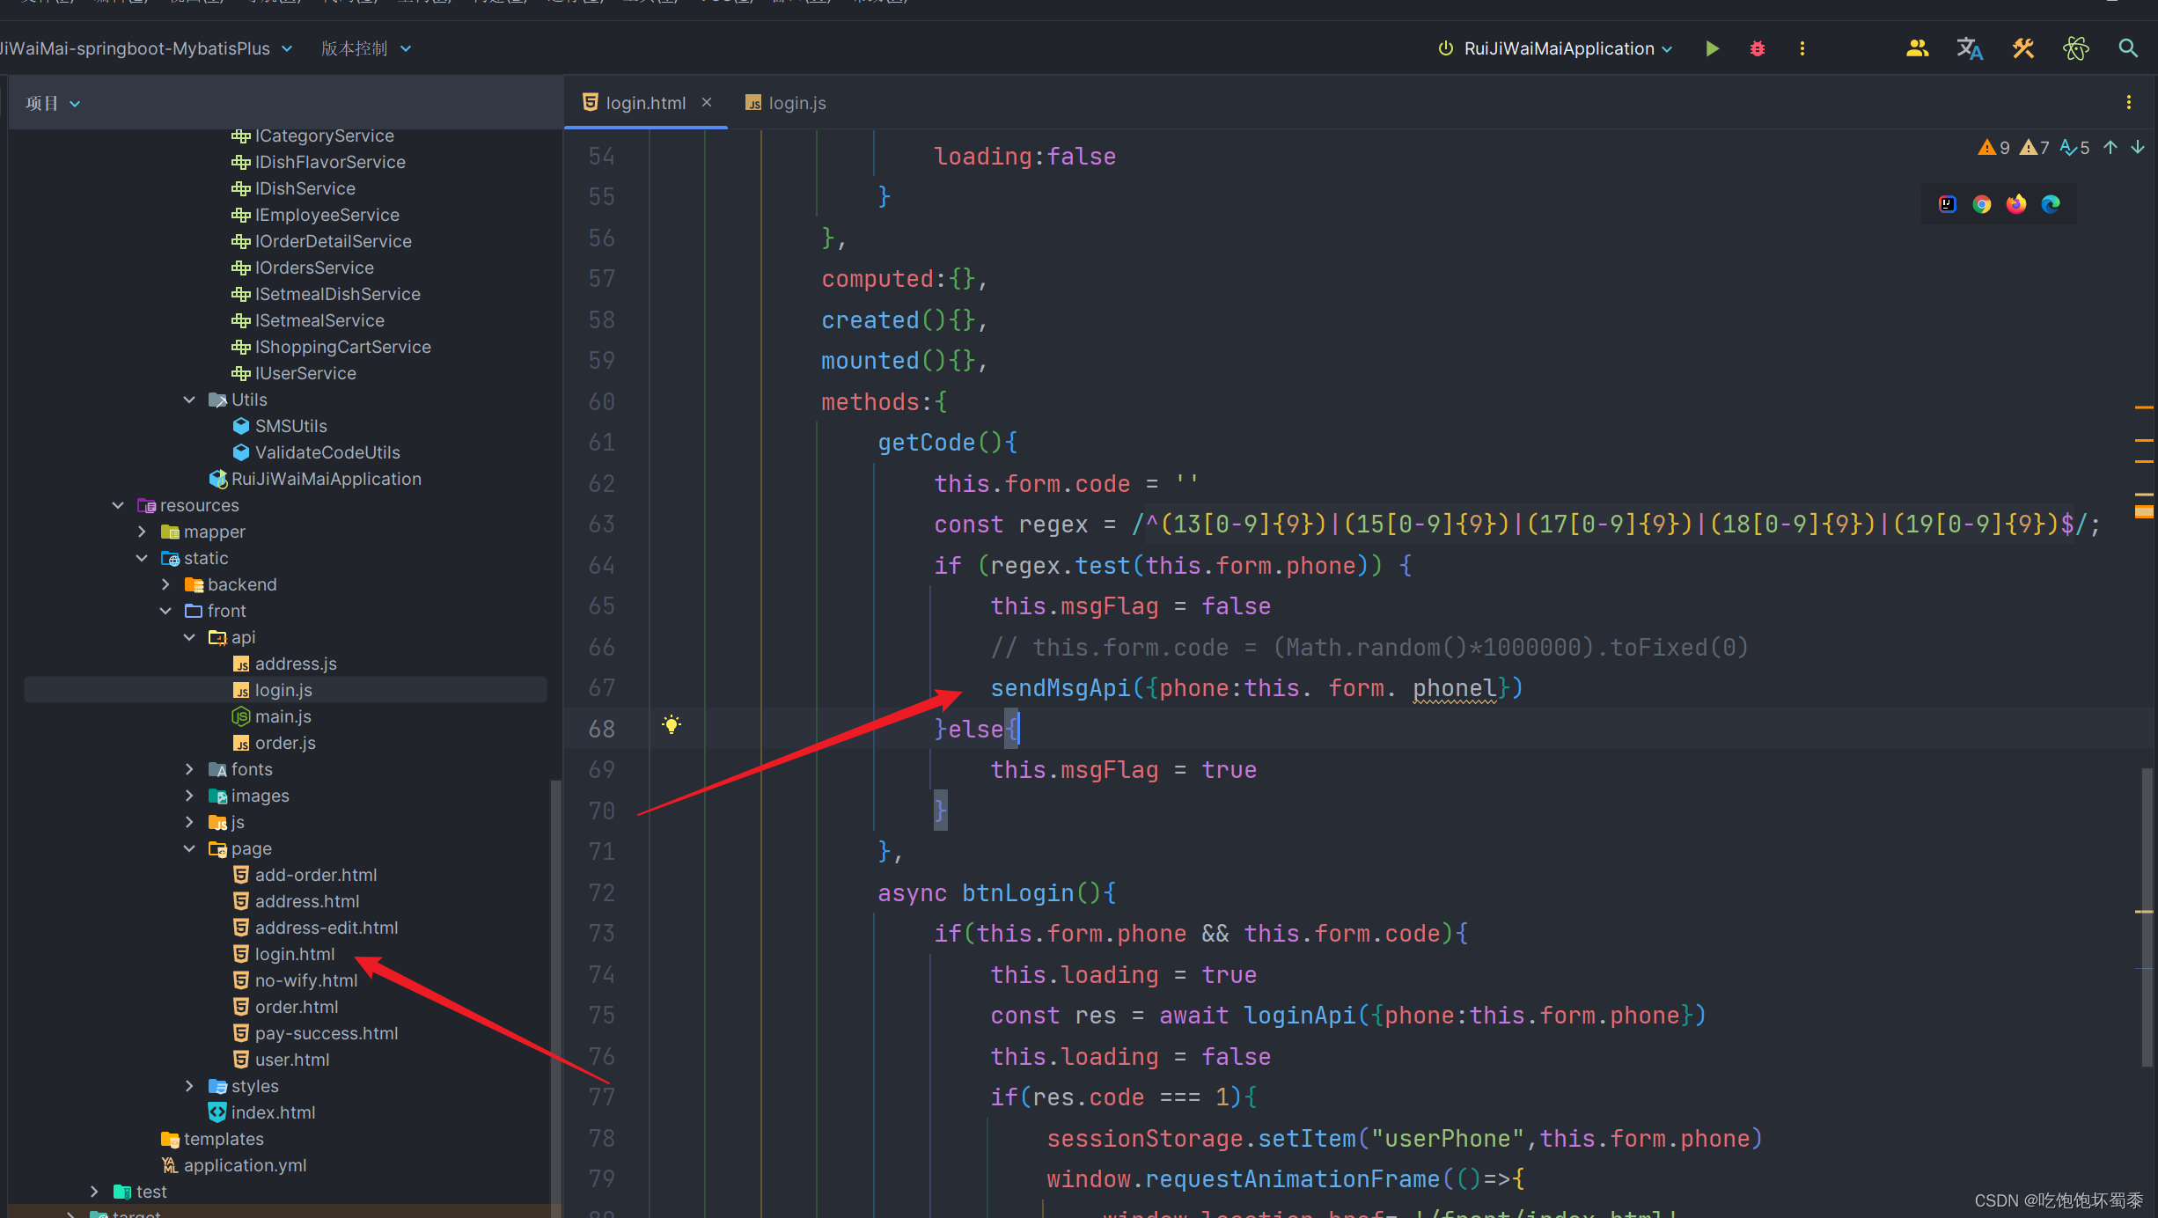
Task: Open application.yml in the project tree
Action: (x=245, y=1165)
